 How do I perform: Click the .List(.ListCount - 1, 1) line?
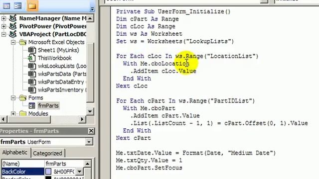(219, 123)
